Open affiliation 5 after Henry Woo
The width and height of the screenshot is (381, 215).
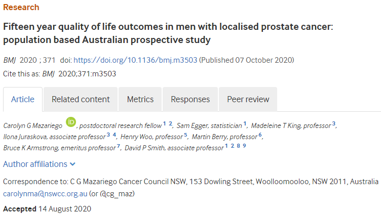(x=185, y=135)
